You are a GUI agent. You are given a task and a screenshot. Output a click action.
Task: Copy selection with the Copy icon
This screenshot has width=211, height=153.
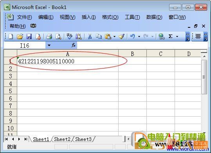[99, 36]
